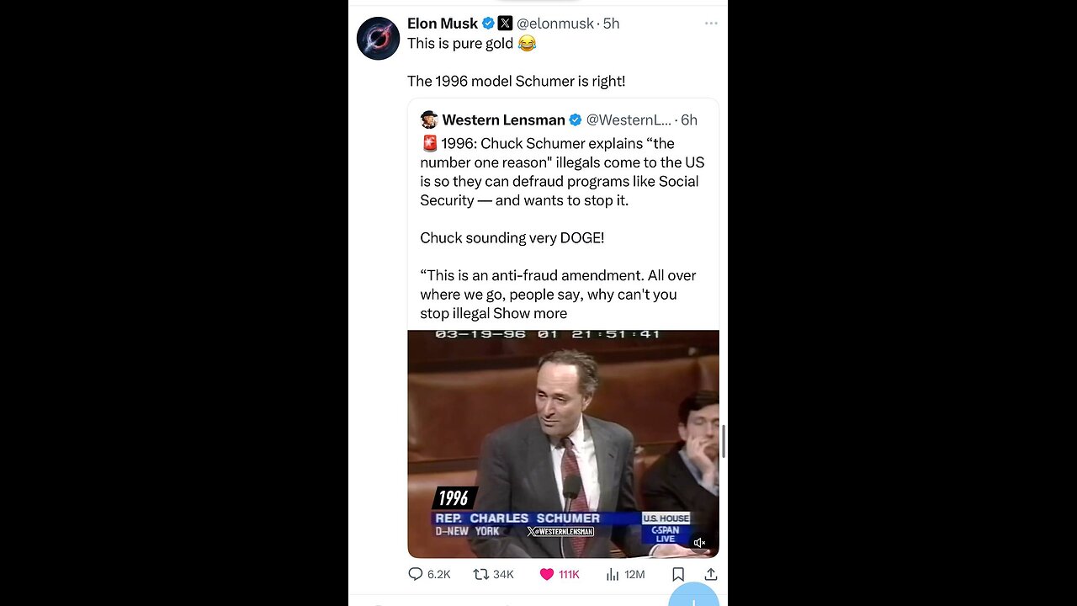Click the blue compose post button
Viewport: 1077px width, 606px height.
(x=694, y=597)
